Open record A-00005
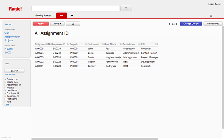 pos(39,49)
